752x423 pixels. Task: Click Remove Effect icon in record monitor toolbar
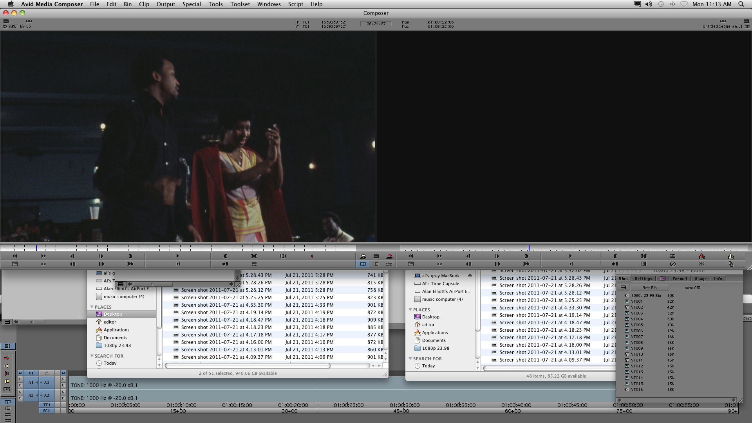(x=672, y=264)
